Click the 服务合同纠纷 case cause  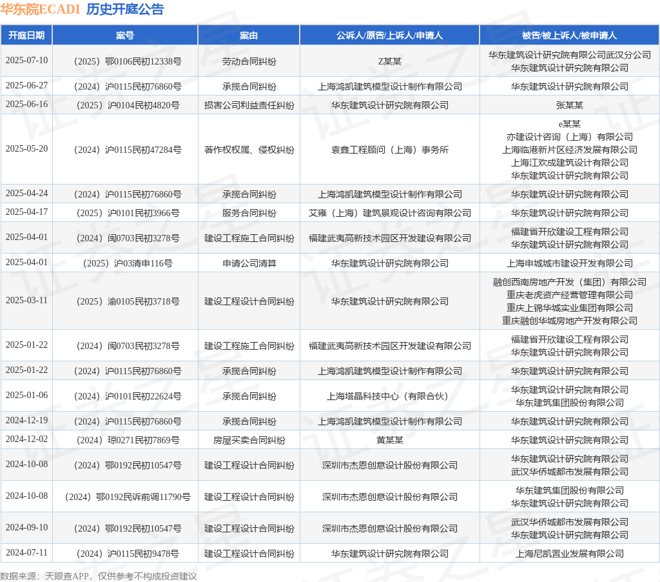click(x=249, y=213)
